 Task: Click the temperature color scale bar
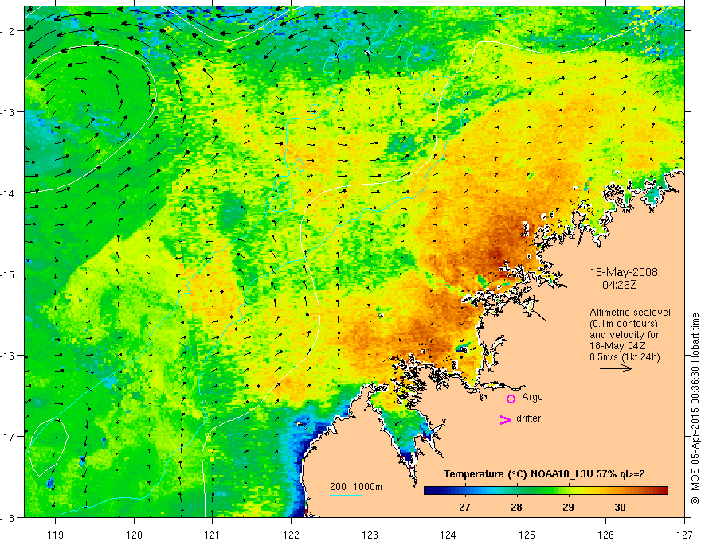coord(546,490)
